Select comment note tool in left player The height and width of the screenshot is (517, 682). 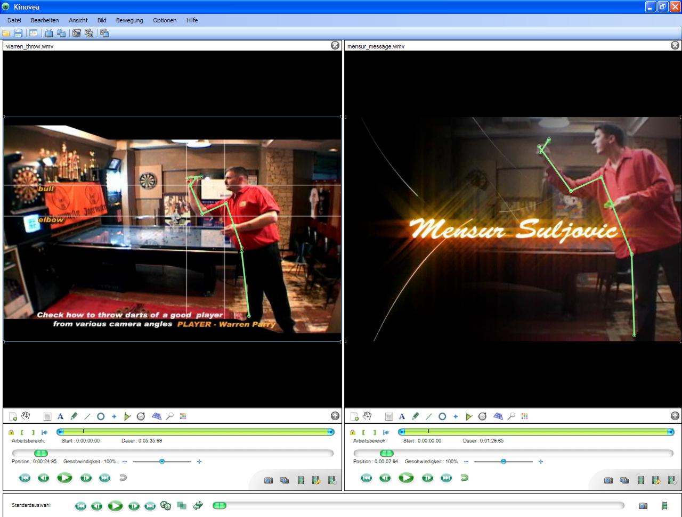(x=47, y=416)
